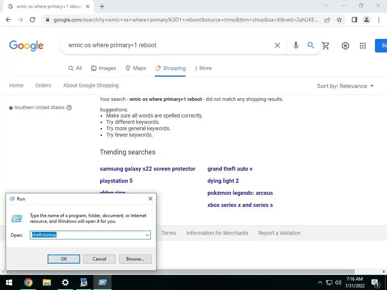Open the grand theft auto v search
Screen dimensions: 387x290
click(230, 169)
